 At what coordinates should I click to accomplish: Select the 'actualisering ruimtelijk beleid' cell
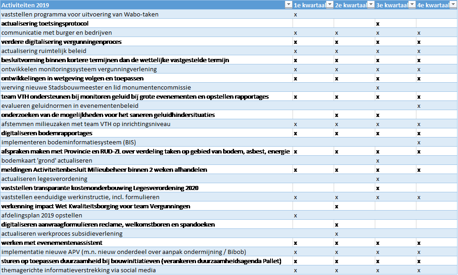coord(44,51)
